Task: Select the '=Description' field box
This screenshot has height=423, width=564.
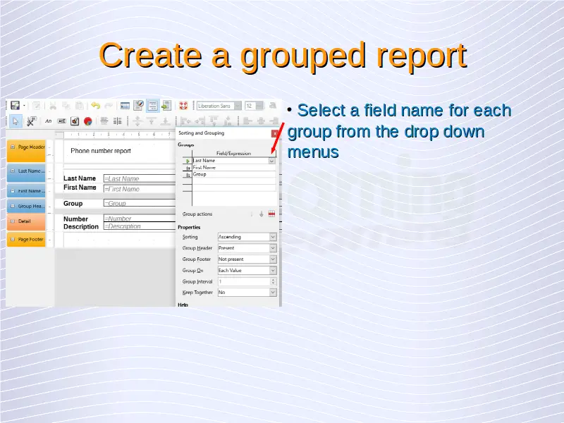Action: tap(140, 226)
